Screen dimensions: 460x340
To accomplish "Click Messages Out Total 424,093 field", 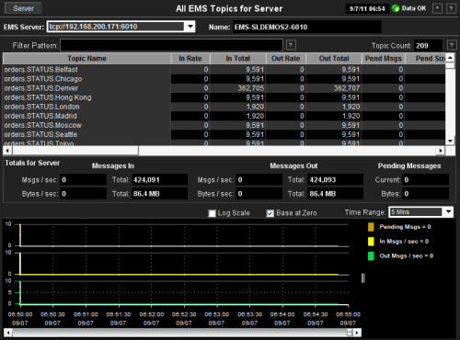I will pyautogui.click(x=336, y=180).
